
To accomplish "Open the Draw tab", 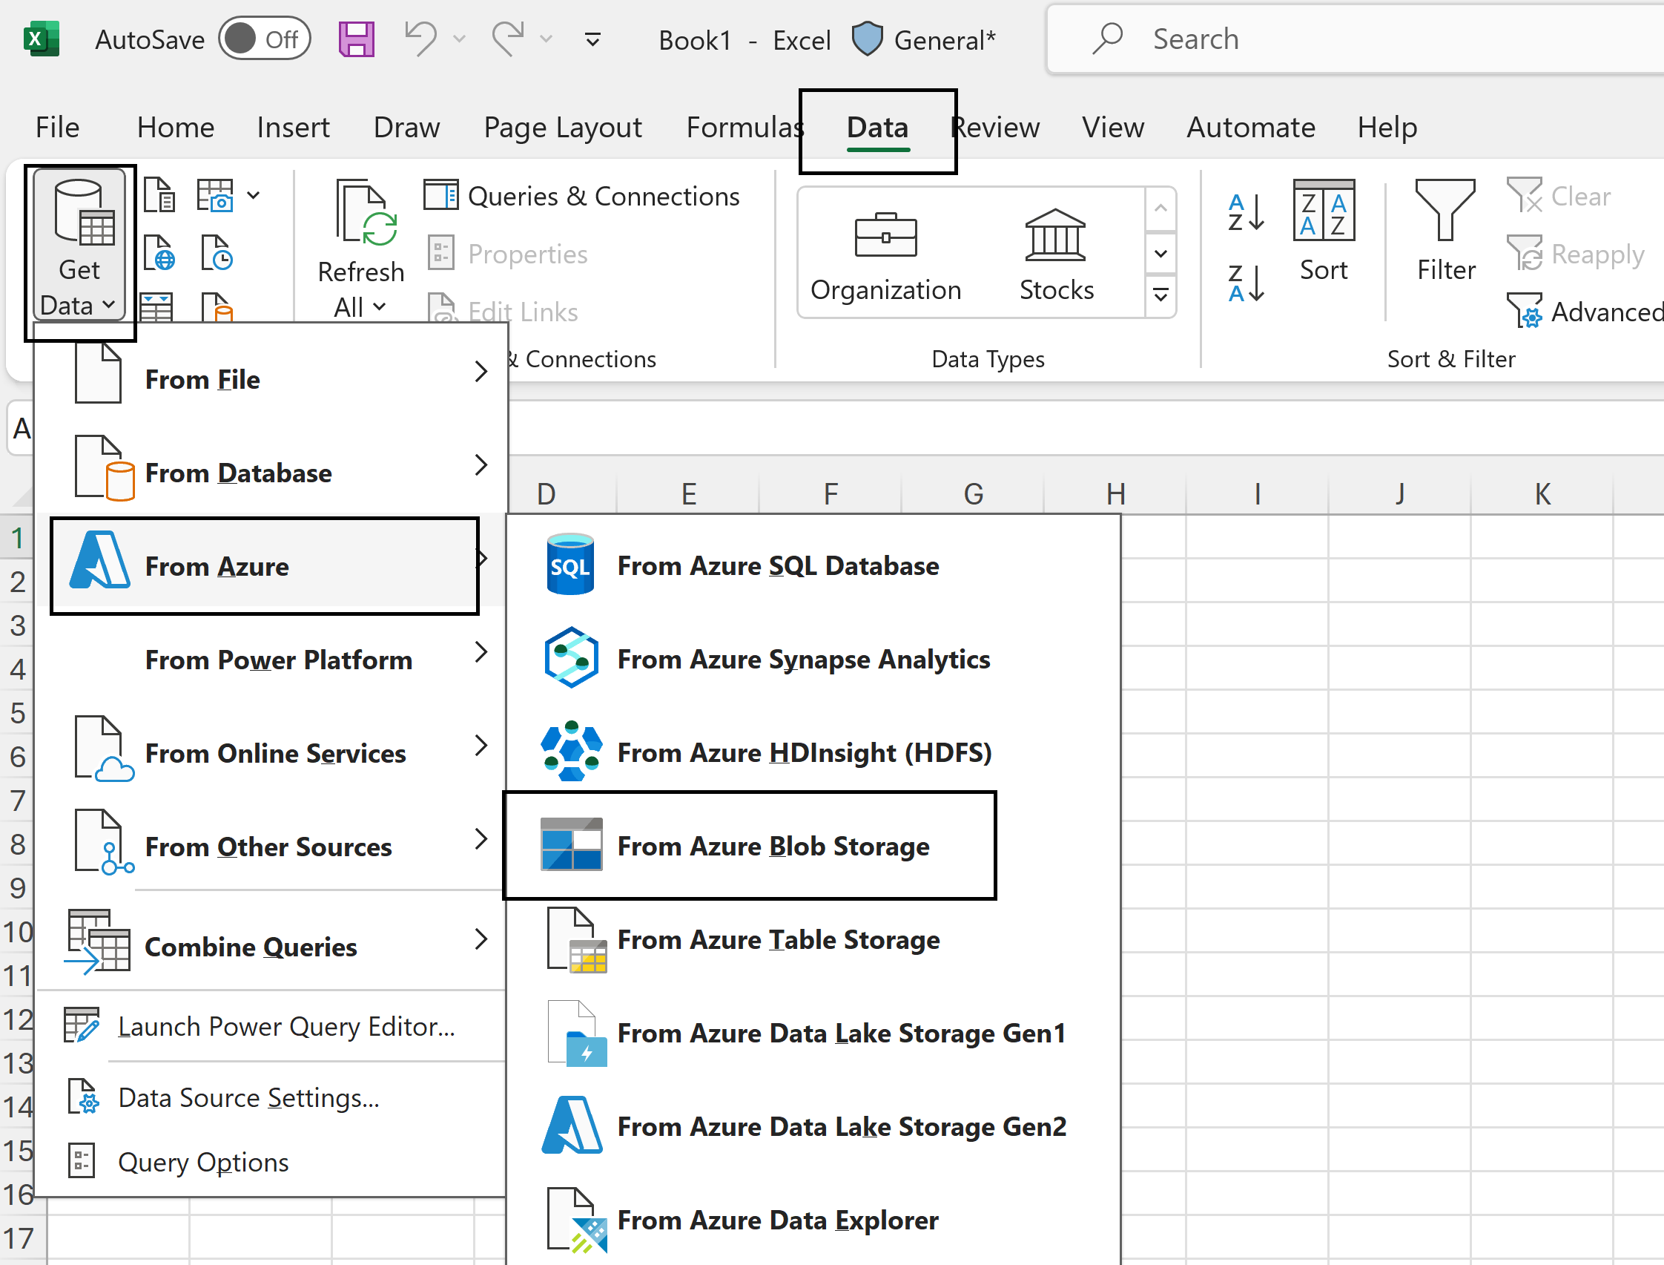I will tap(406, 128).
